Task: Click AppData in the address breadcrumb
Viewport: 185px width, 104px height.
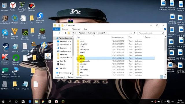Action: coord(82,33)
